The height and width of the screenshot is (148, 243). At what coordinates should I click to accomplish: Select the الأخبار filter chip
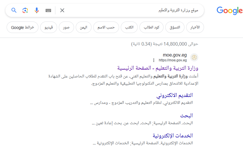click(195, 27)
